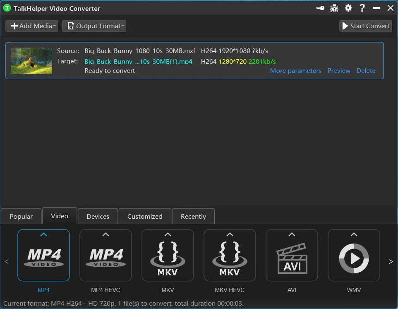Expand presets chevron on AVI tile
This screenshot has width=398, height=309.
(x=292, y=234)
